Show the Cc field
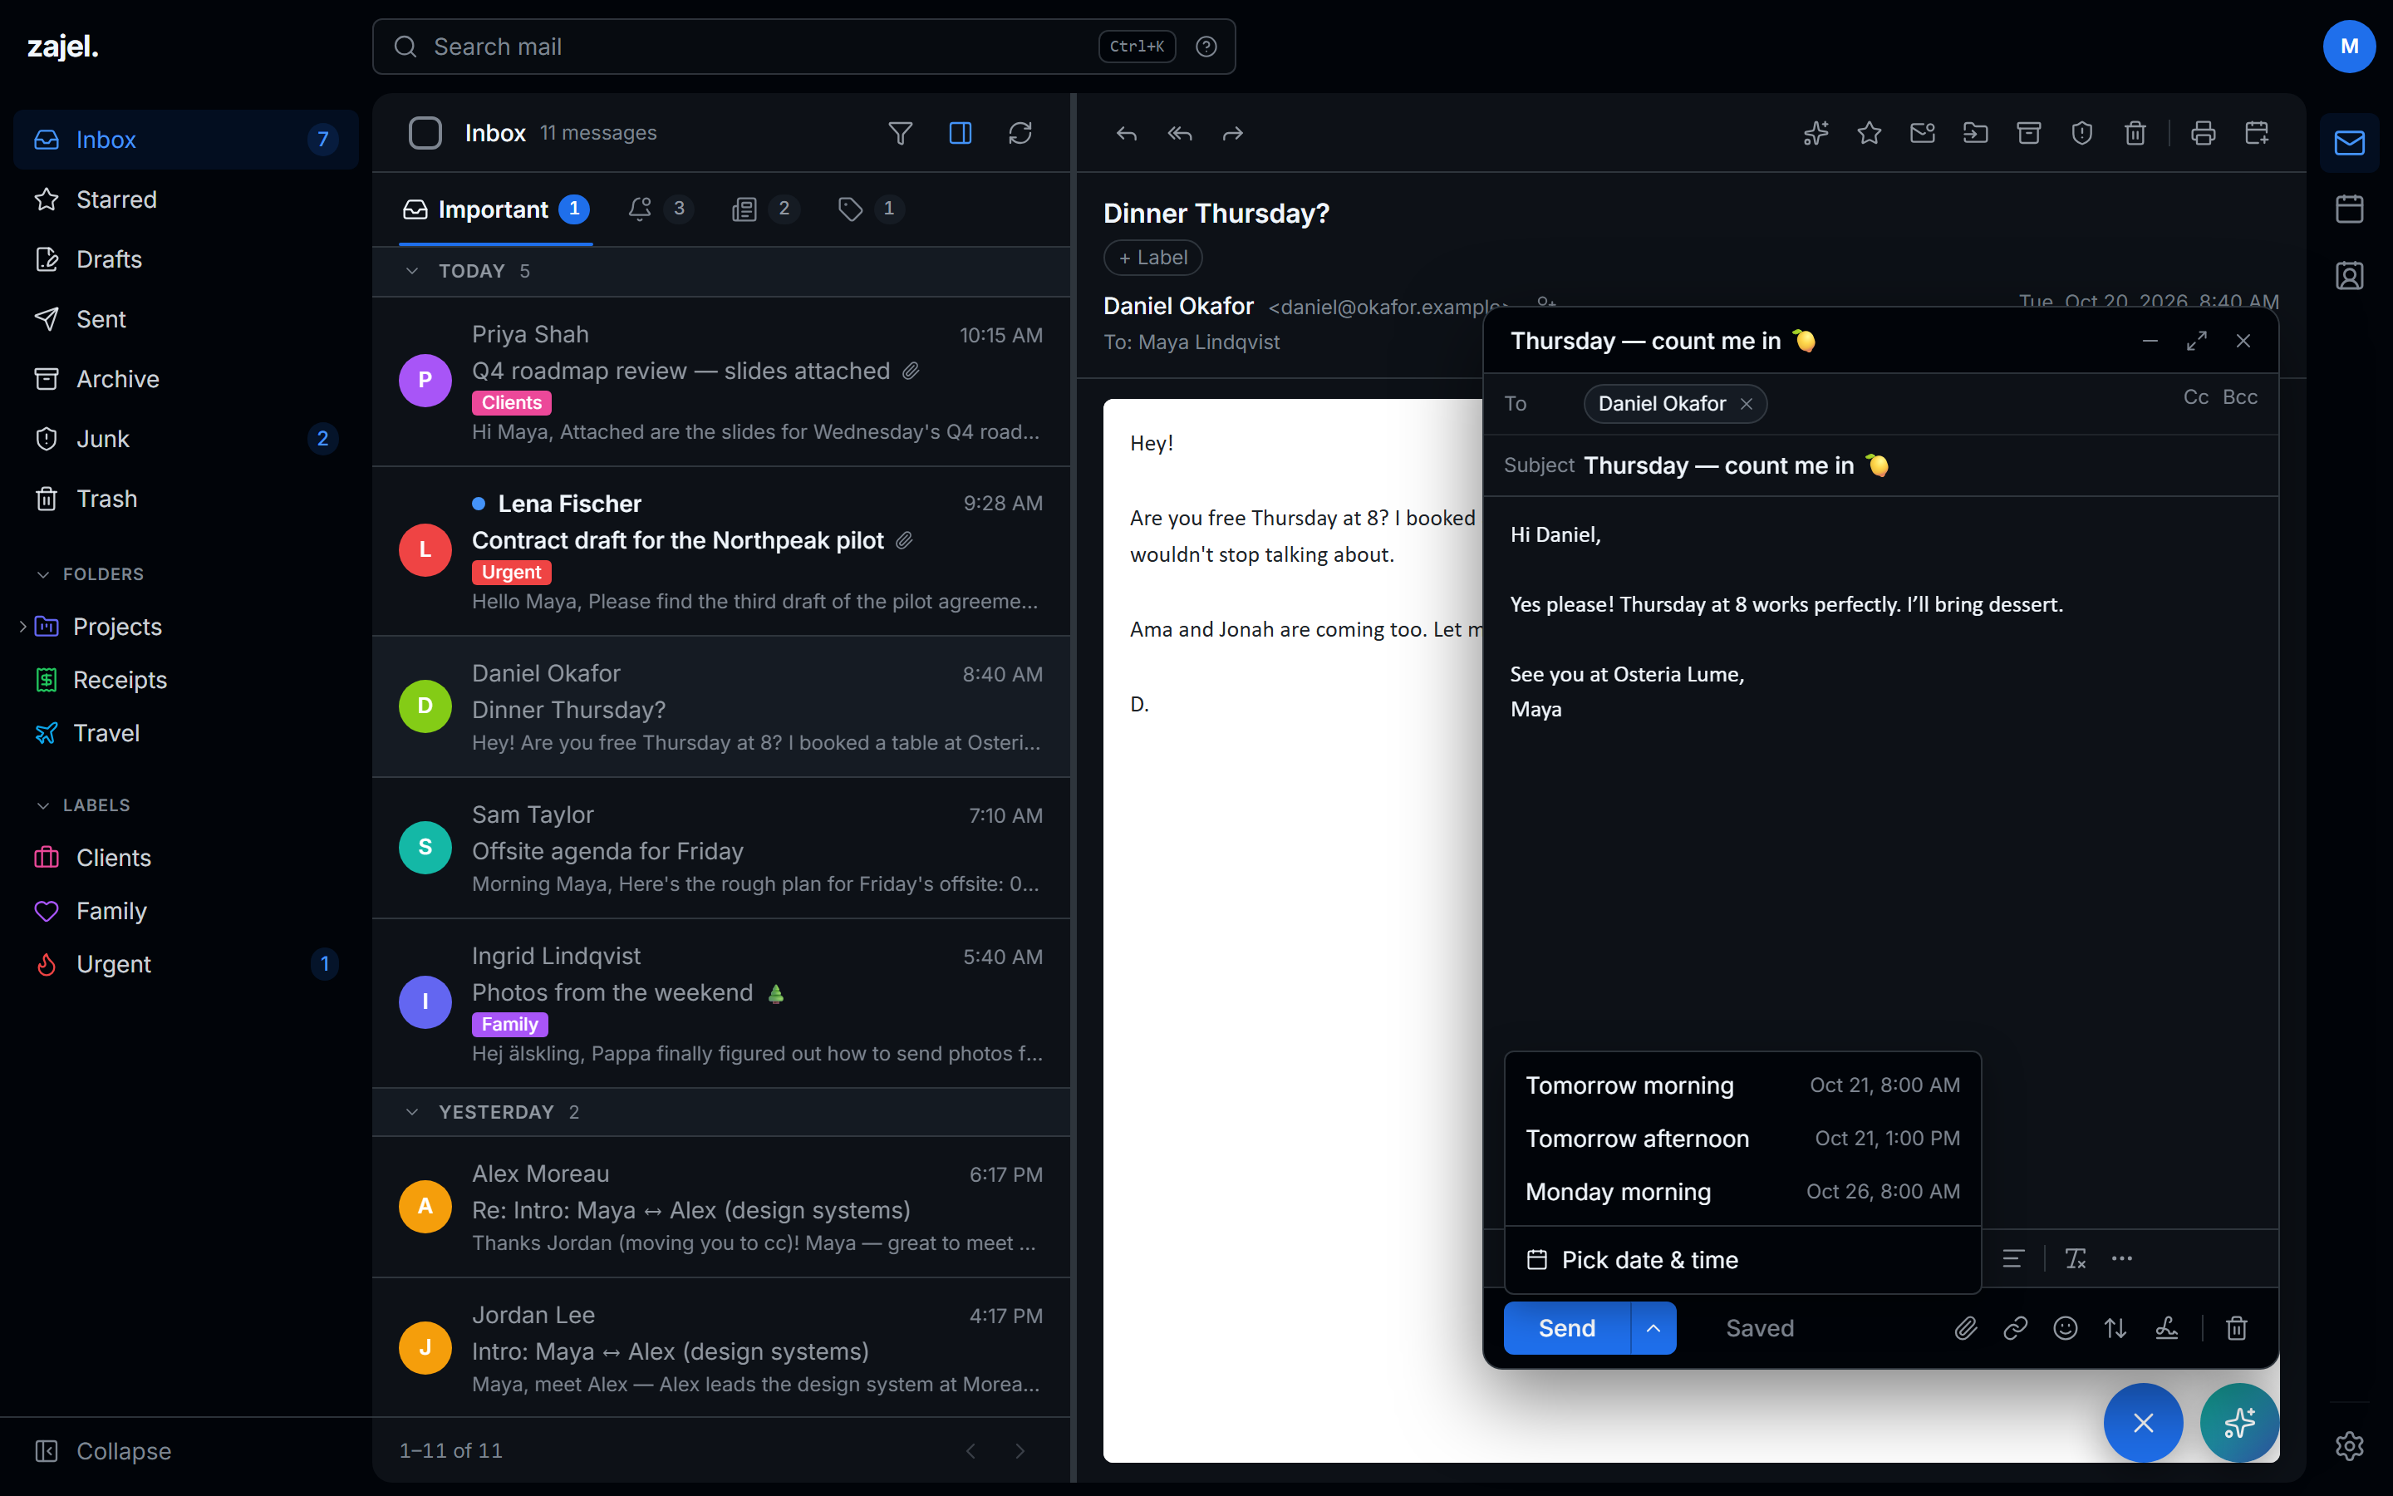 point(2195,396)
